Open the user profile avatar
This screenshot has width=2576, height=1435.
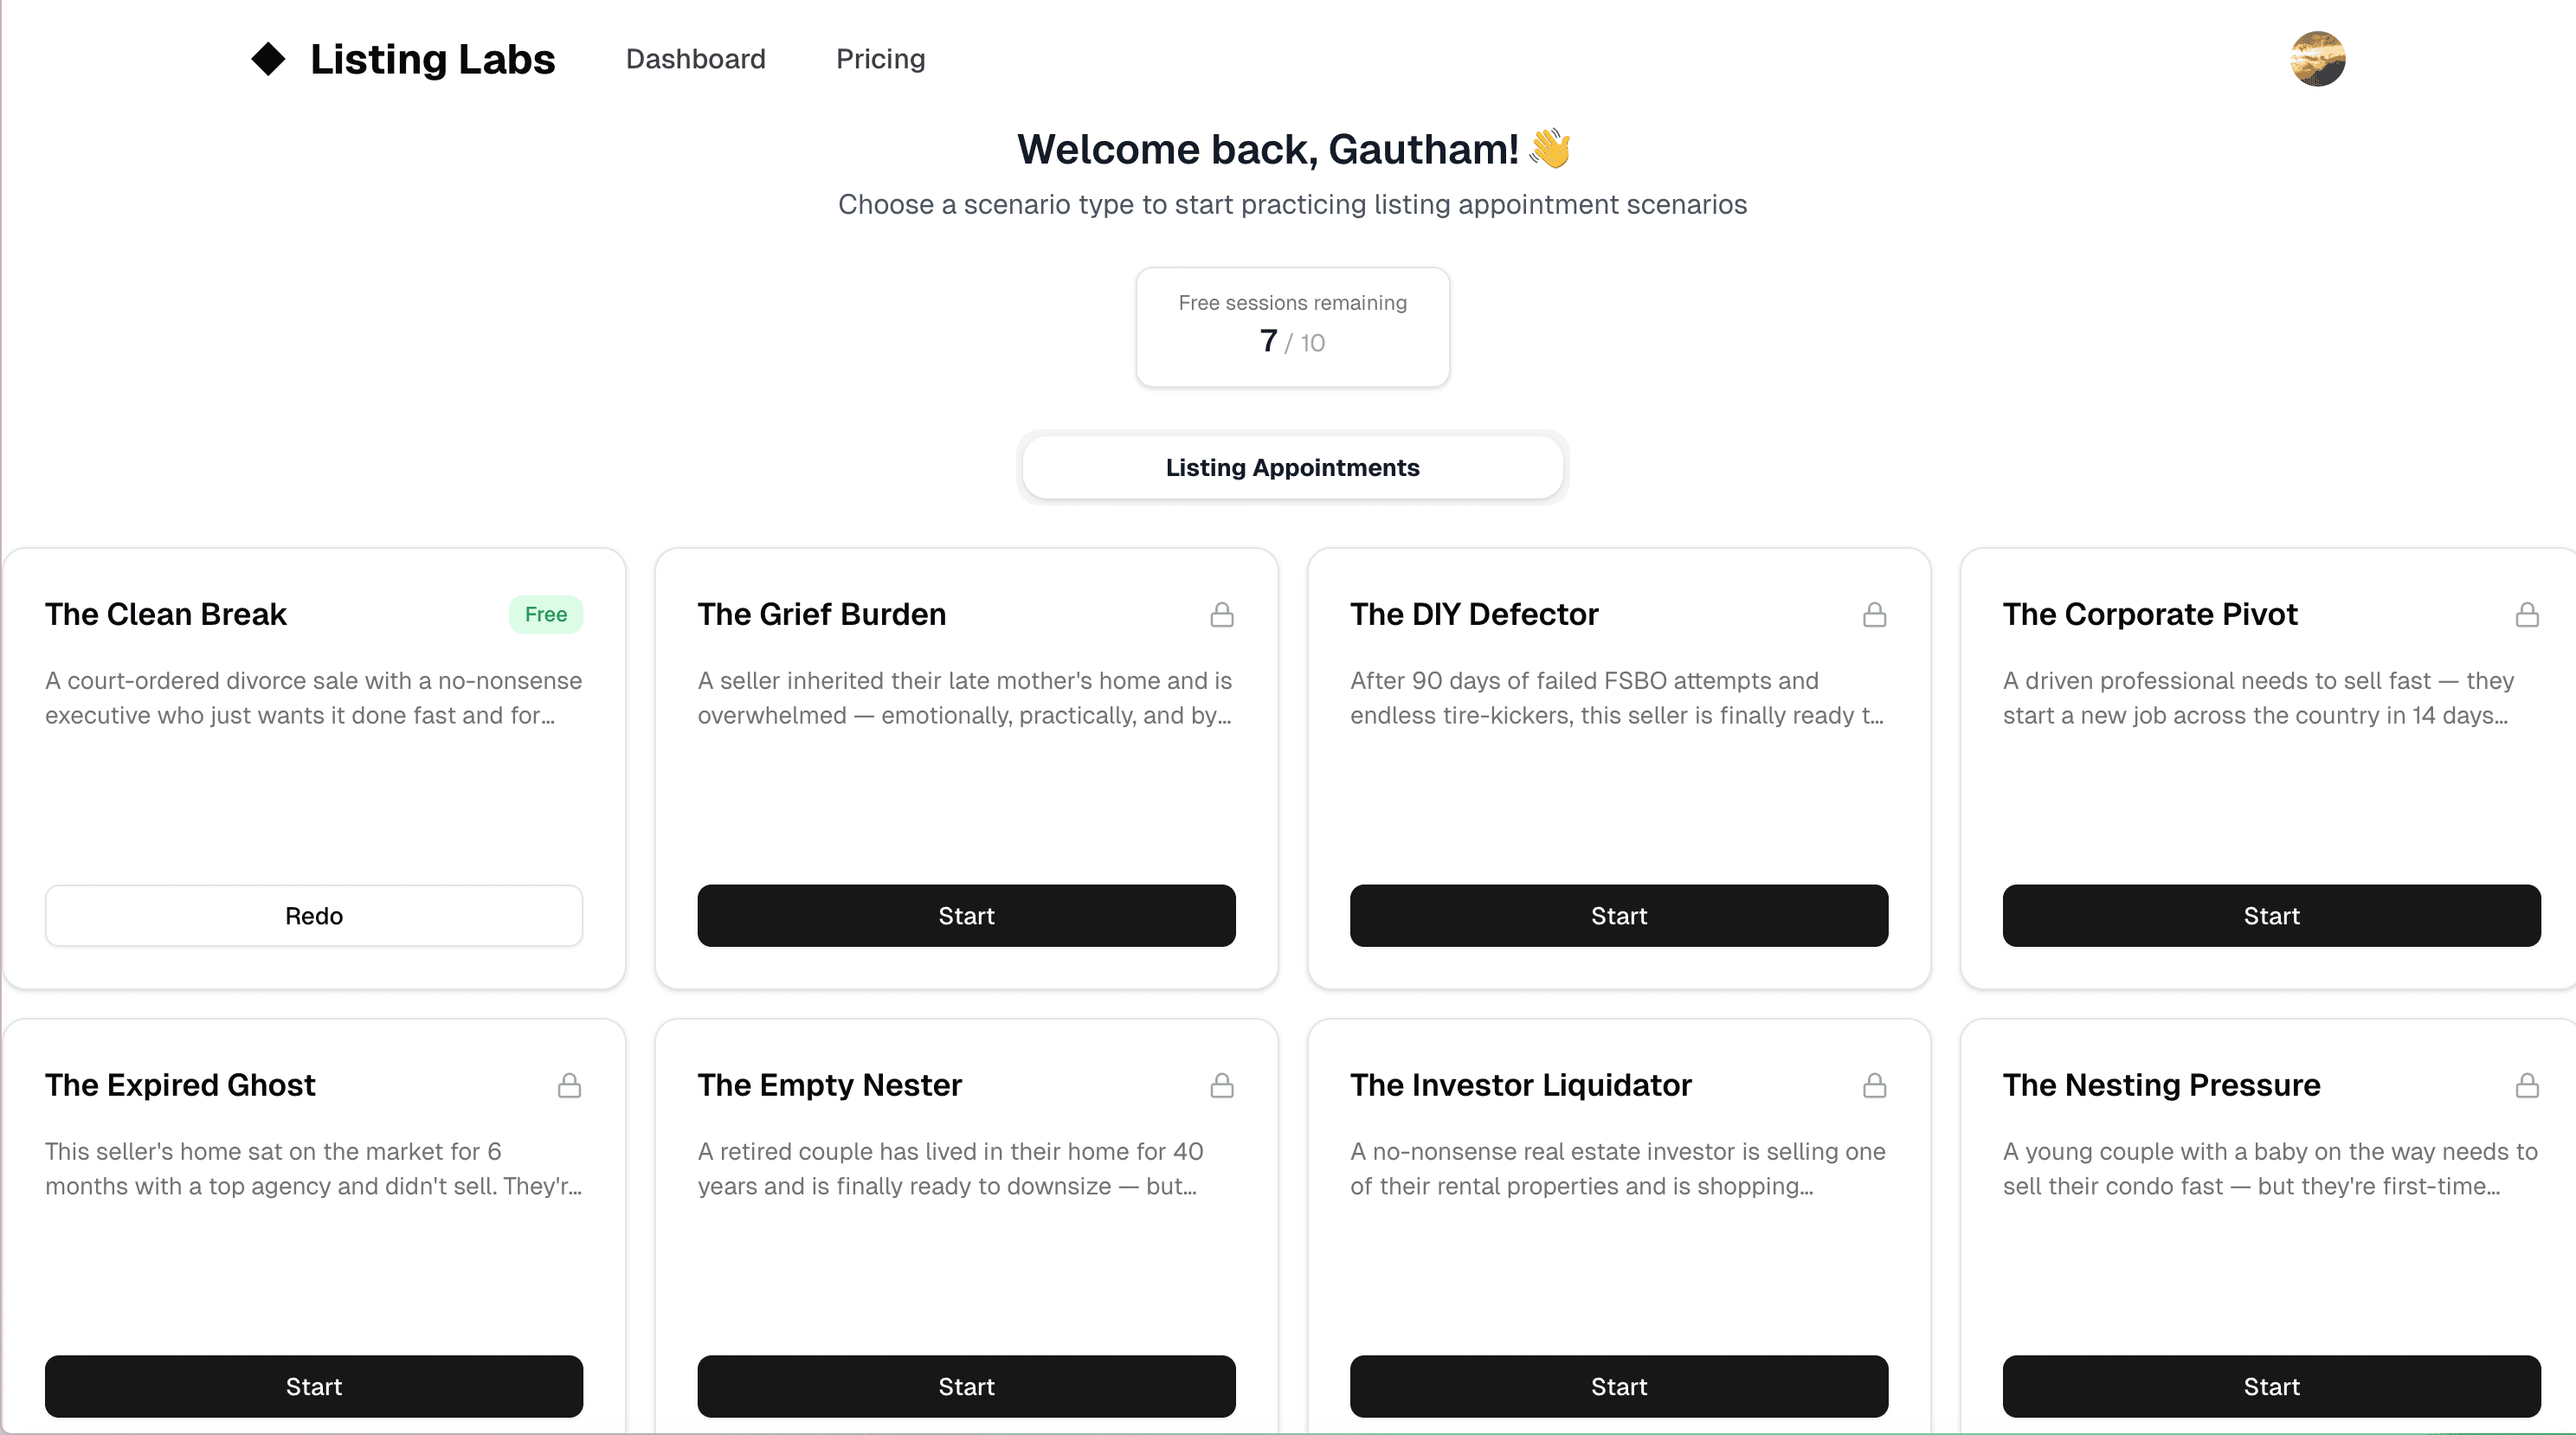pyautogui.click(x=2317, y=59)
